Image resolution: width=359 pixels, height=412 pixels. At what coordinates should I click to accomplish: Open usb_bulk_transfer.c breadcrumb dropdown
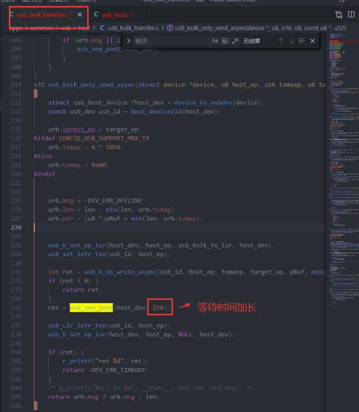click(133, 28)
